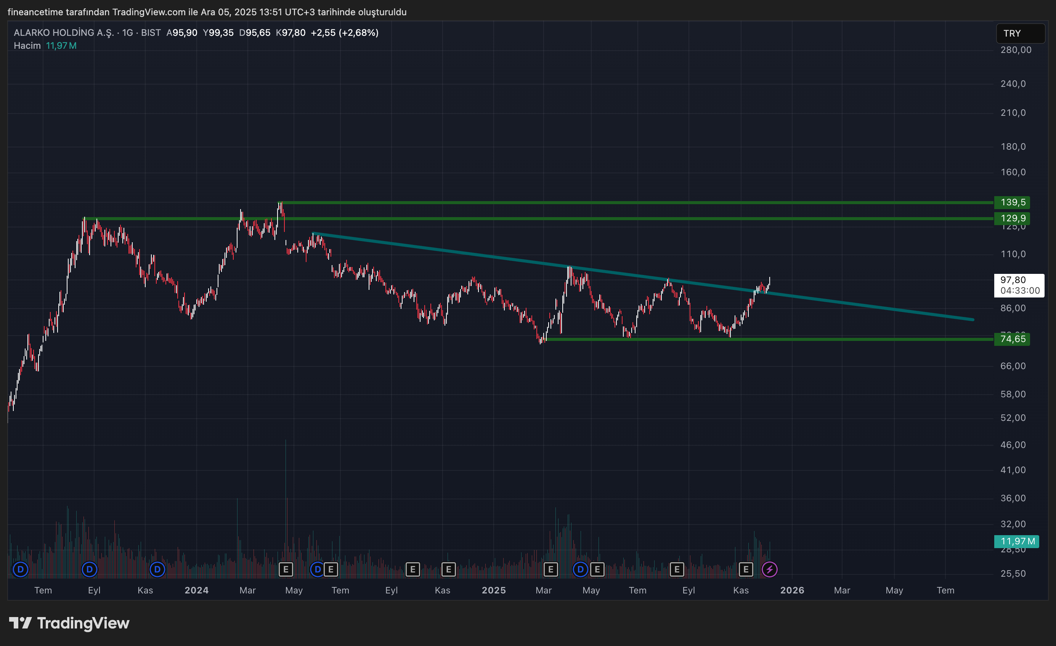Screen dimensions: 1056x646
Task: Select the 74,65 support price label
Action: 1012,339
